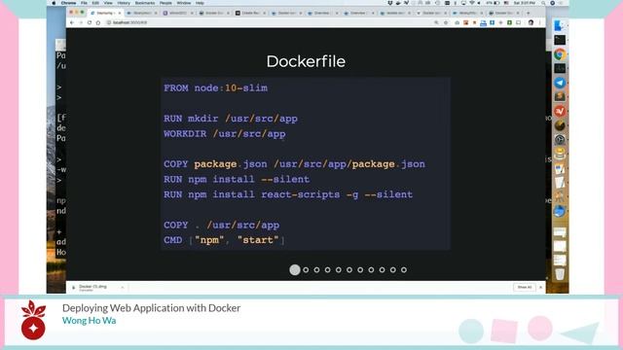Reload the localhost page
The image size is (623, 350).
(x=90, y=22)
